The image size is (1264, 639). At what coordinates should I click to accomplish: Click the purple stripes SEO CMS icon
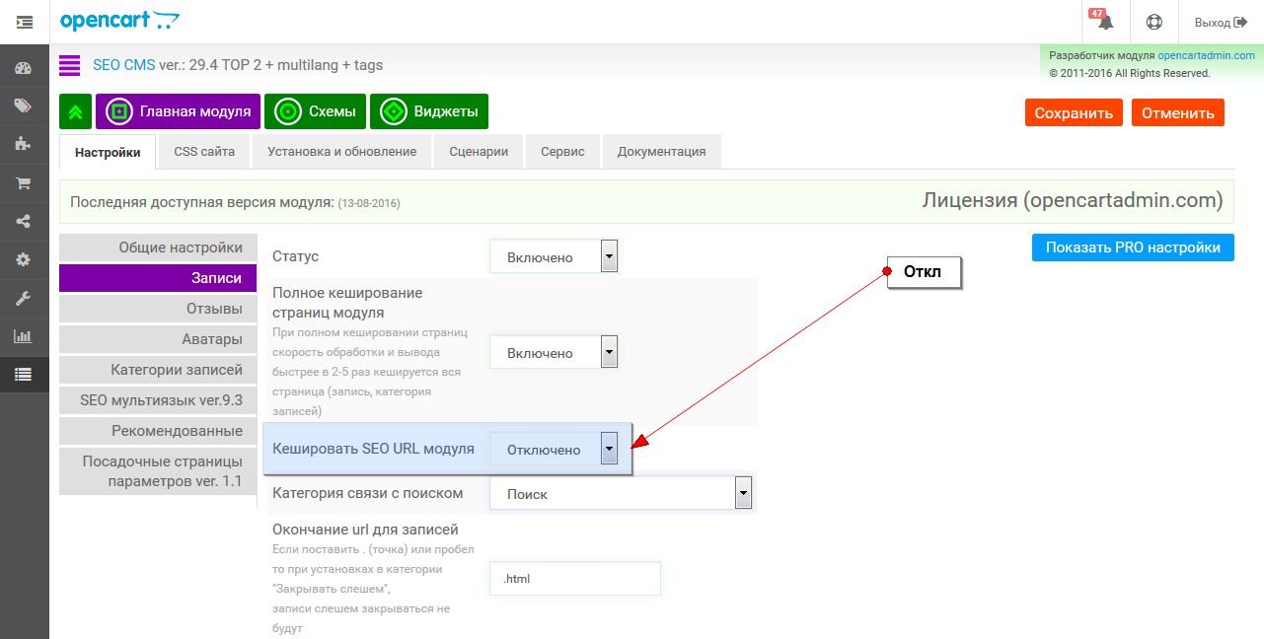(x=69, y=66)
